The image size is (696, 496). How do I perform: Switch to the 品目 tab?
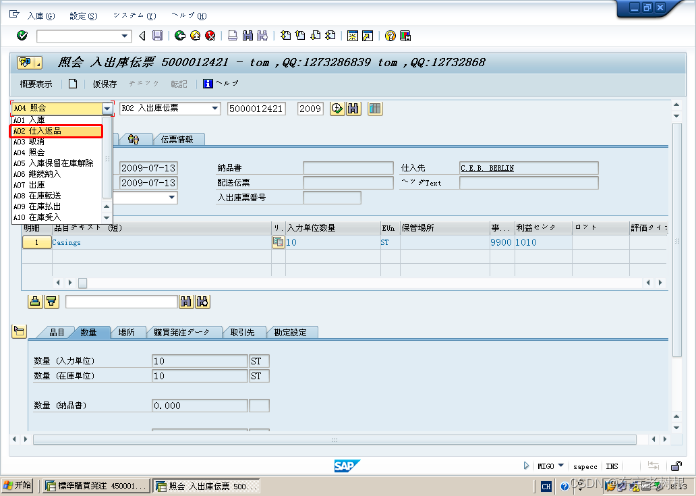pos(57,333)
